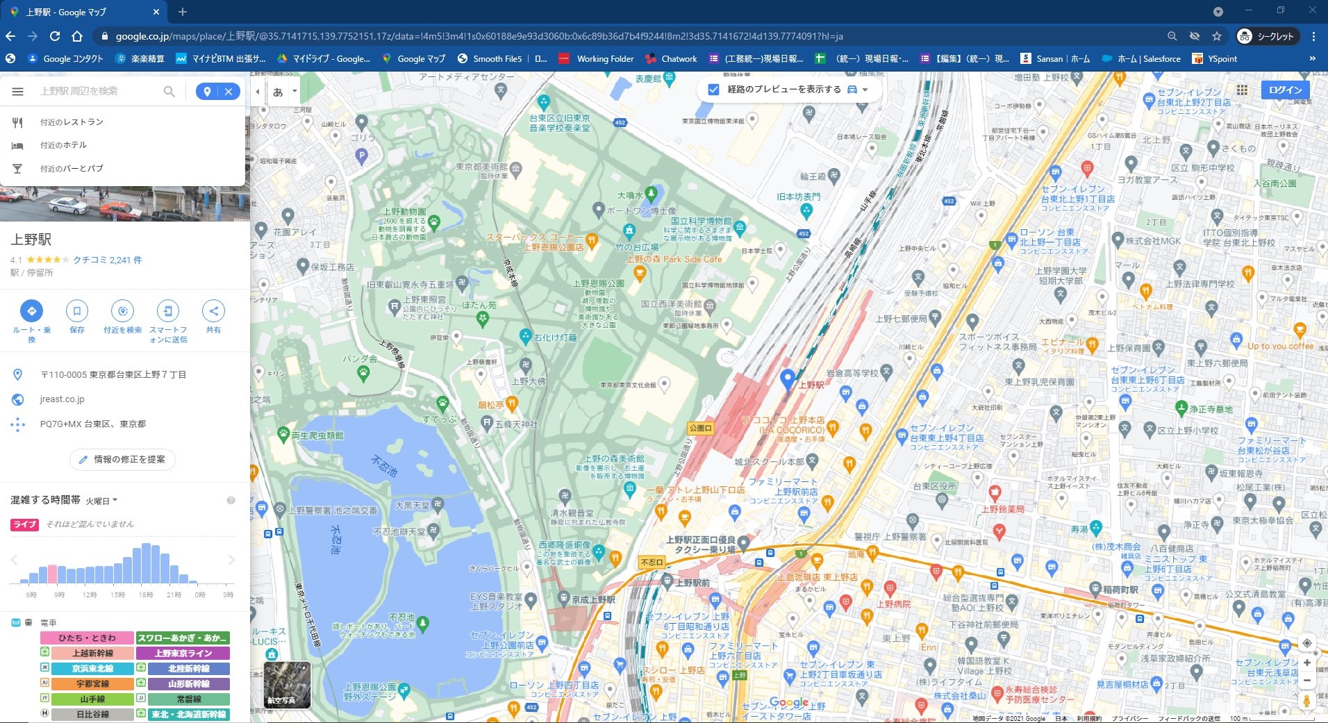1328x723 pixels.
Task: Click the スマートフォンに送信 icon
Action: click(x=168, y=311)
